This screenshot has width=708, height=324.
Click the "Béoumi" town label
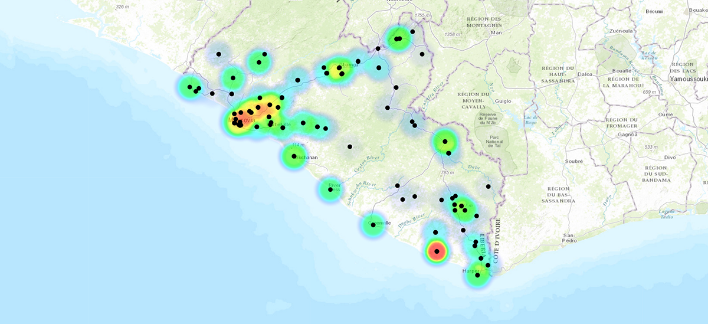[x=654, y=11]
